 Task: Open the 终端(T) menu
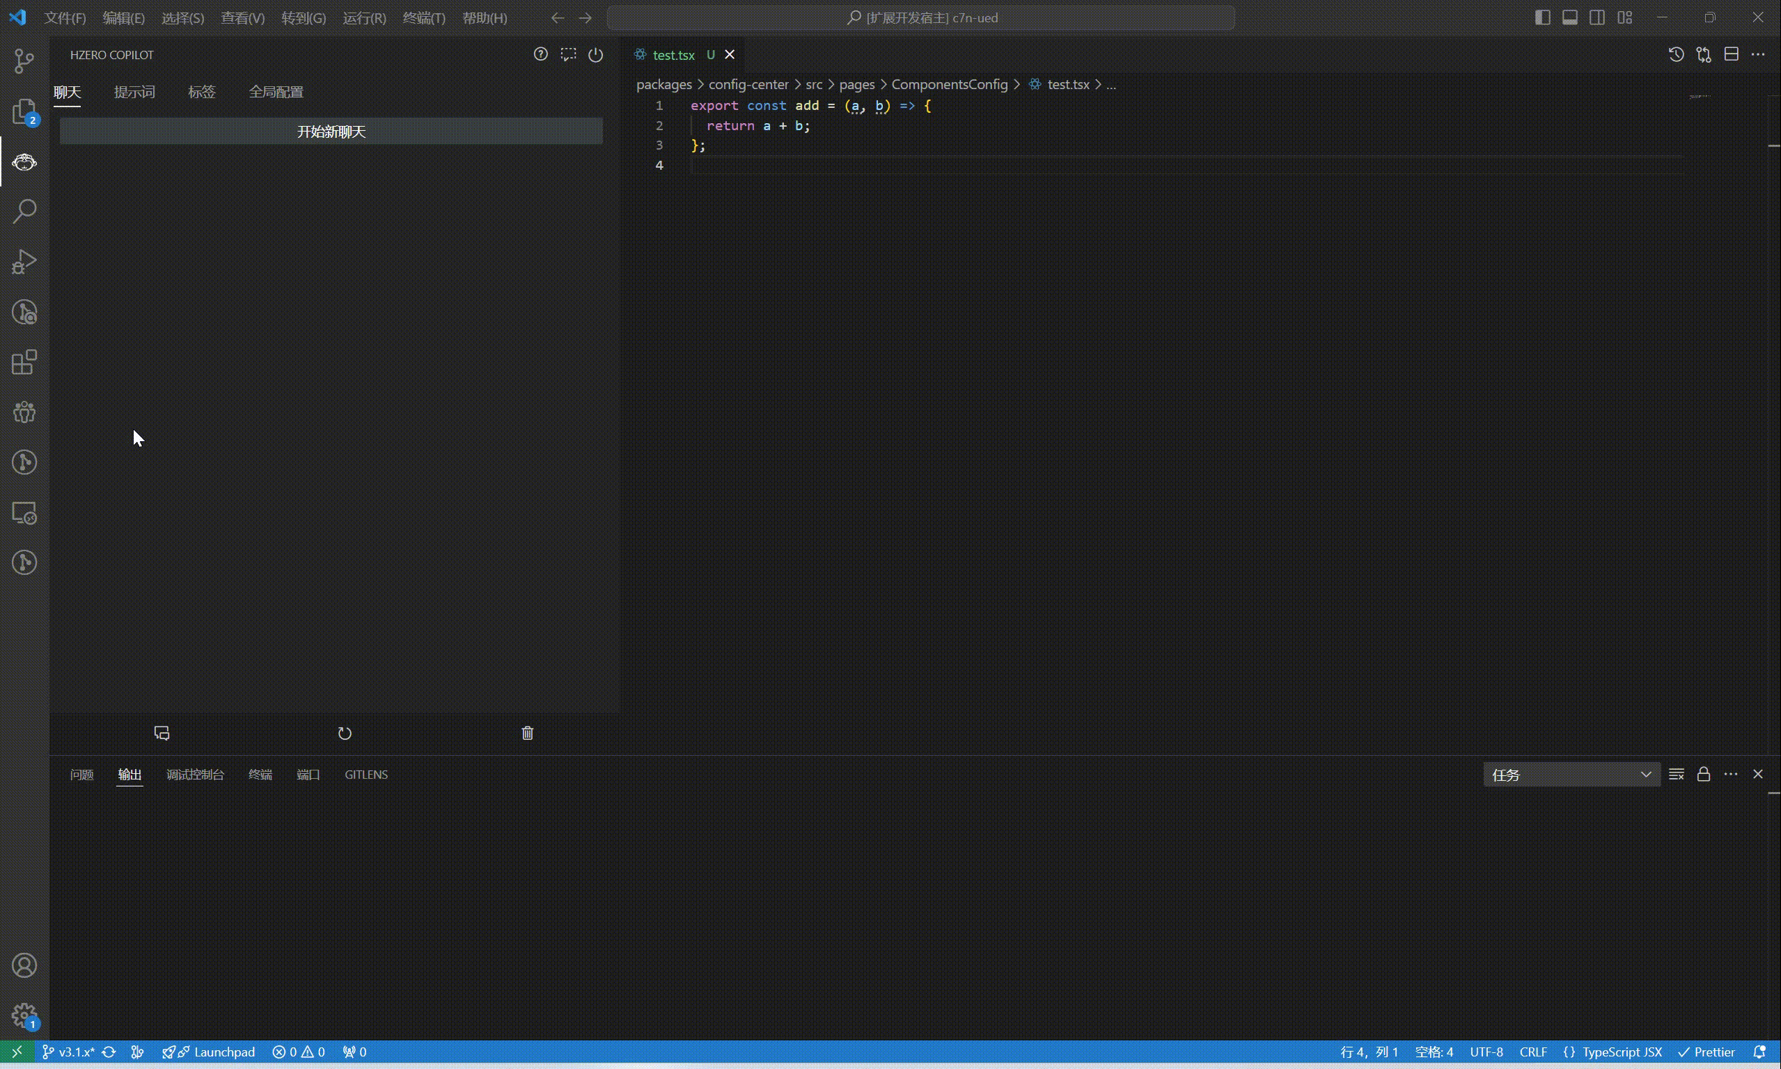tap(424, 18)
